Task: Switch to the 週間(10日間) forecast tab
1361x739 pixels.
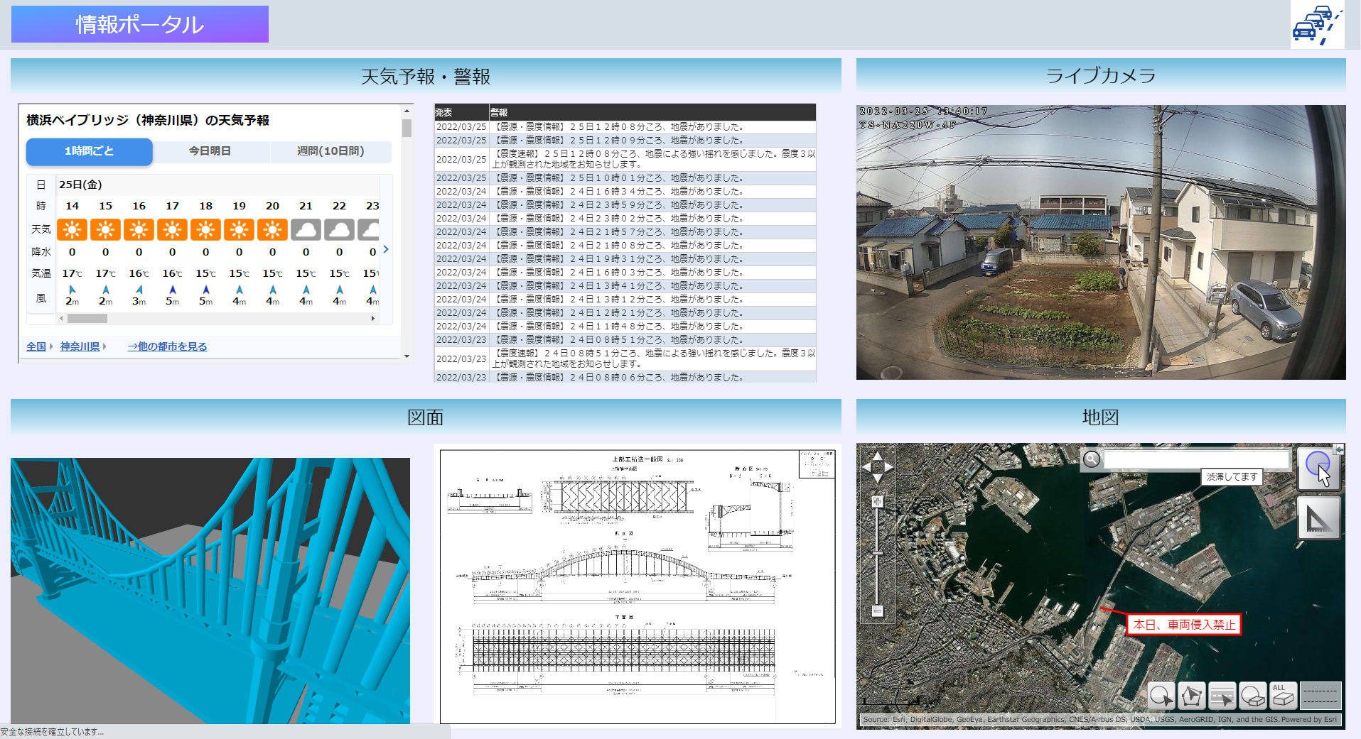Action: coord(330,151)
